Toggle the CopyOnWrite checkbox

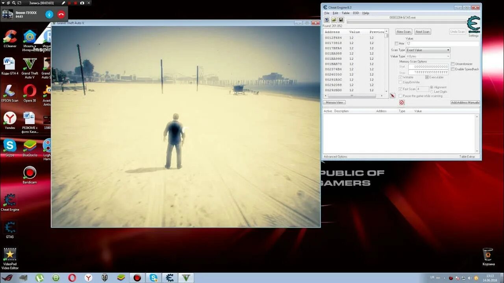click(x=401, y=82)
